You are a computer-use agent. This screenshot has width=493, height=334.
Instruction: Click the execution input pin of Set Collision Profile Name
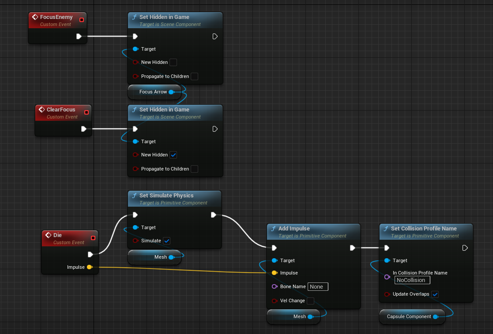(x=387, y=248)
